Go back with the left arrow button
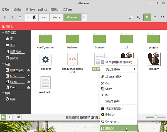This screenshot has width=167, height=132. [x=5, y=17]
